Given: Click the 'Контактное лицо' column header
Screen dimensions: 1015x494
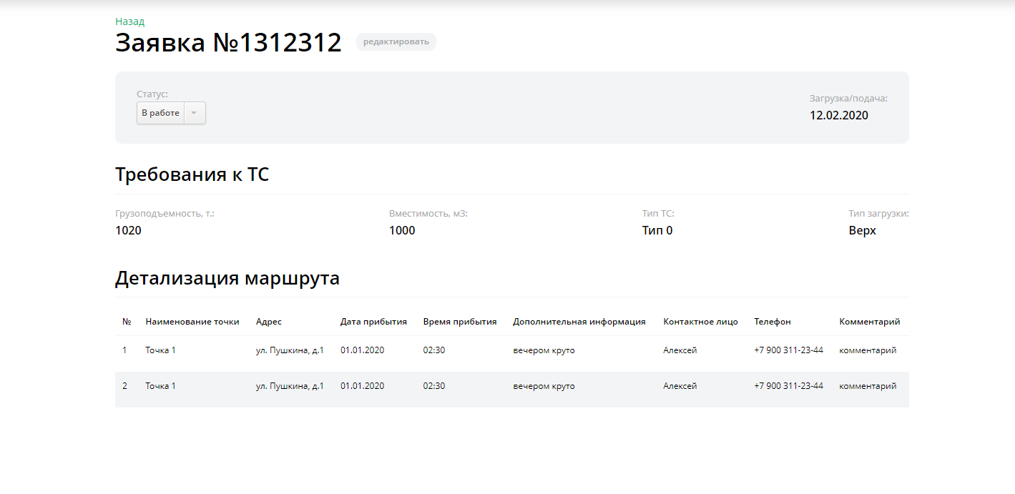Looking at the screenshot, I should (x=700, y=322).
